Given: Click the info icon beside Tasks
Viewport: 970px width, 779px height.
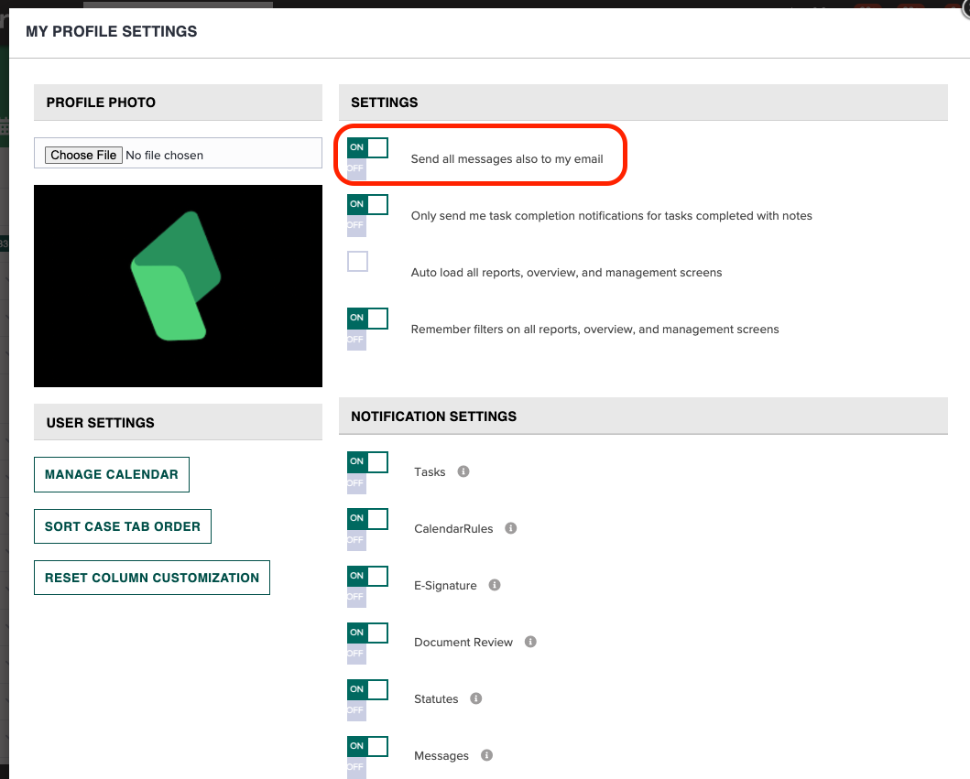Looking at the screenshot, I should coord(463,471).
